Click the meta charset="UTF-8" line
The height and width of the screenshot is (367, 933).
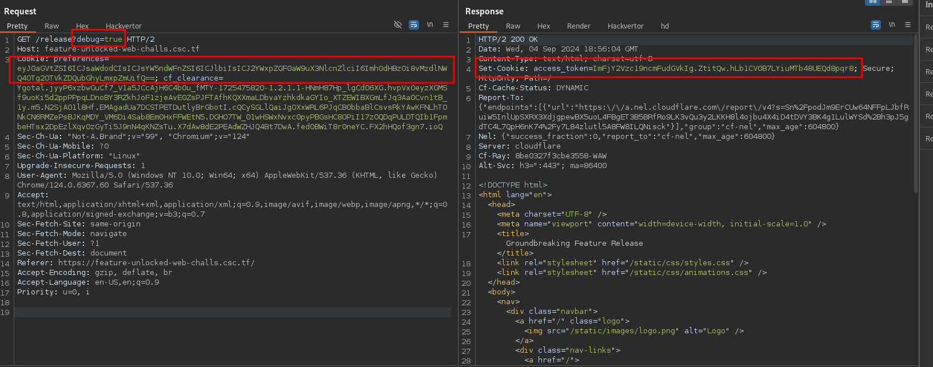(x=552, y=214)
